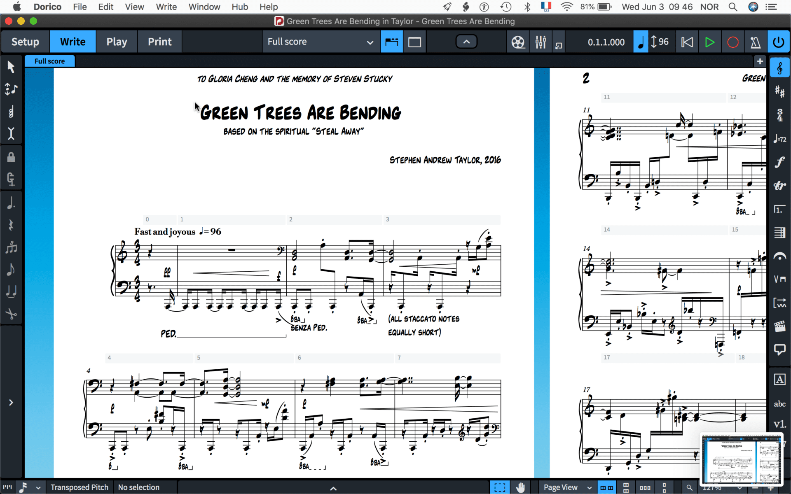The image size is (791, 494).
Task: Open the Tuplets tool
Action: [x=11, y=247]
